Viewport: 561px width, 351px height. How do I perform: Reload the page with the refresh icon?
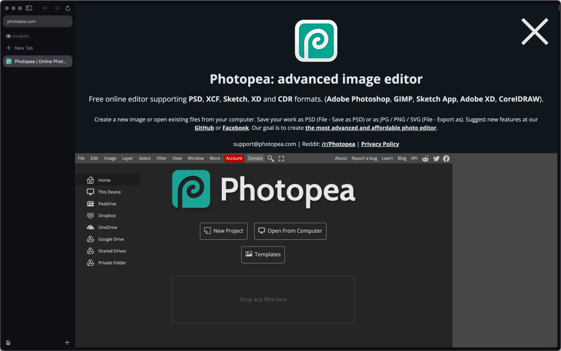tap(68, 8)
